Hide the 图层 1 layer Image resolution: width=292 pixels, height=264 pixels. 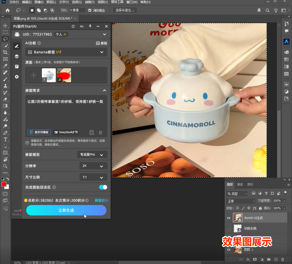coord(229,250)
